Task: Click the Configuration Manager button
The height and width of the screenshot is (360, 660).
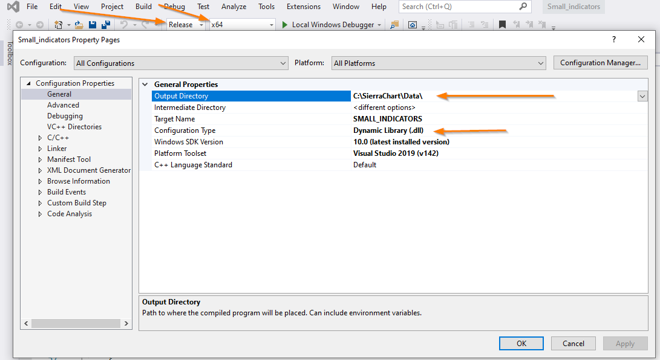Action: (600, 63)
